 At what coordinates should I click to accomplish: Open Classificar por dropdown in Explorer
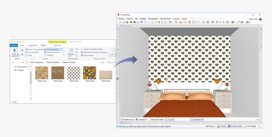71,53
